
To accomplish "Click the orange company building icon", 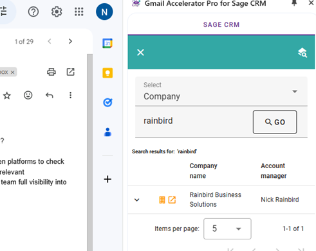I will (x=162, y=200).
